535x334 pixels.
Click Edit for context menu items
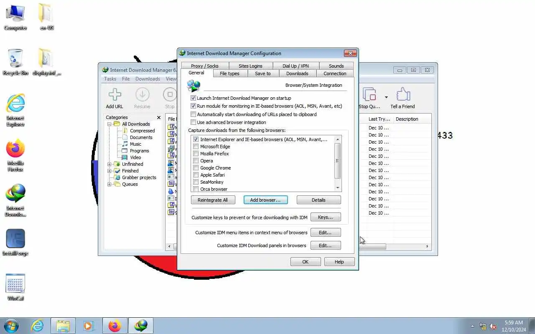pos(326,233)
